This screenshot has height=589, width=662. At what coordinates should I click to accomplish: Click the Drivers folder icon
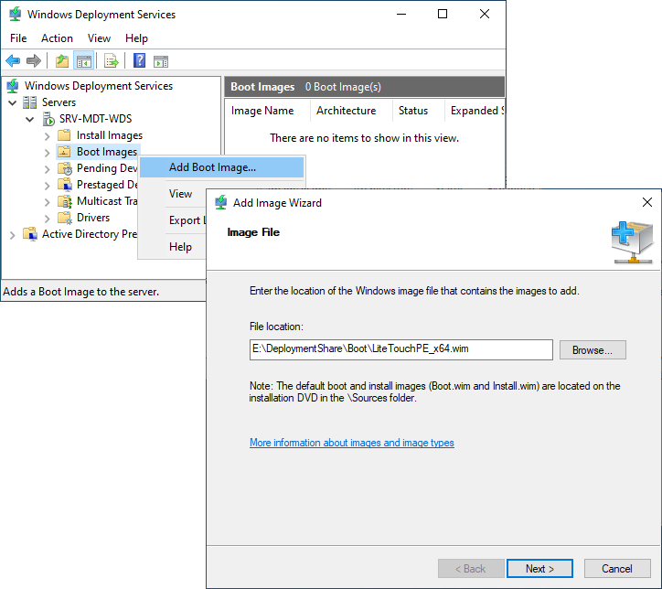coord(65,218)
